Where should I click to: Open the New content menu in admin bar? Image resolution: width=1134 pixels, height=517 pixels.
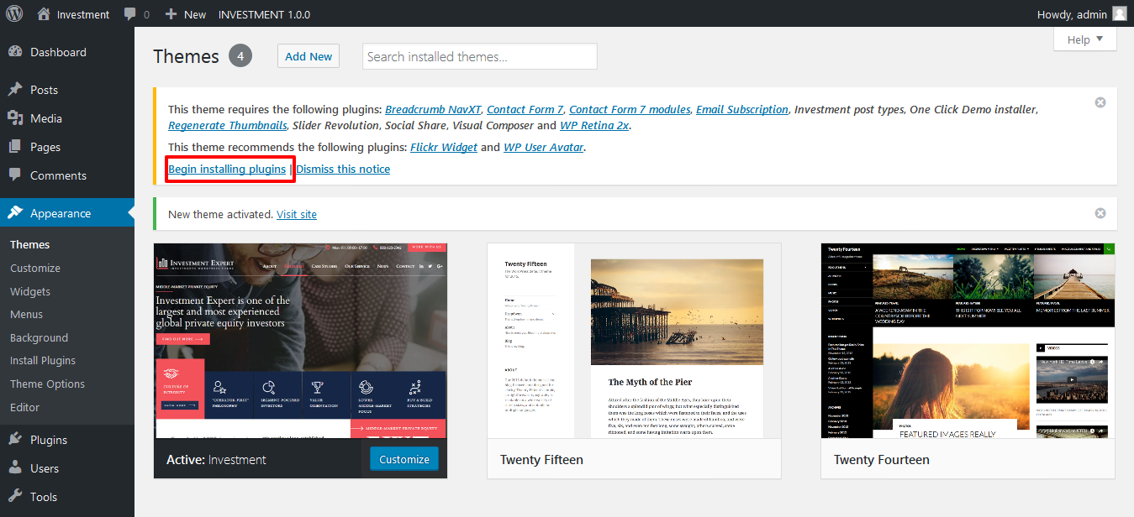pos(186,14)
